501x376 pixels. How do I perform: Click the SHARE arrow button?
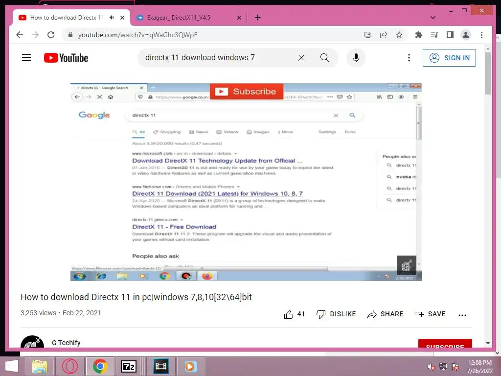coord(386,314)
